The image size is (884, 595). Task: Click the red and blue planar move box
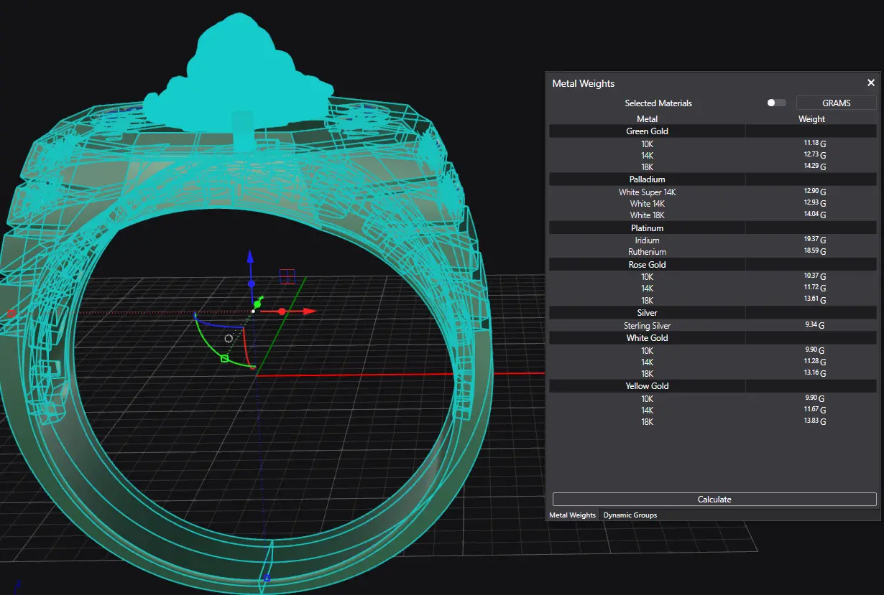coord(287,276)
